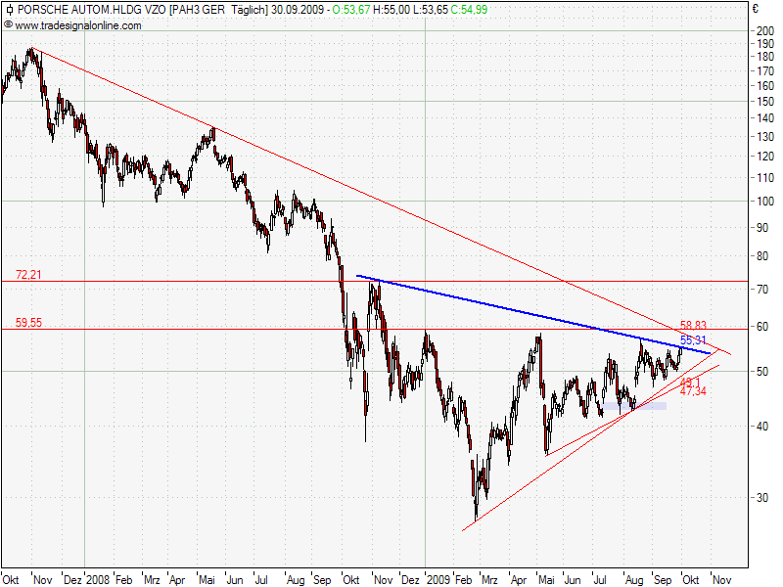Select the 72,21 horizontal level label
This screenshot has width=783, height=587.
(28, 274)
